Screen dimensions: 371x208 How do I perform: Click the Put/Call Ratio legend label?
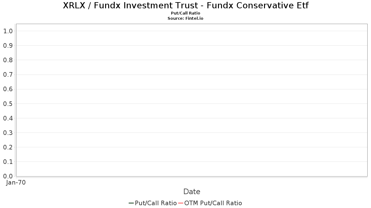coord(156,203)
